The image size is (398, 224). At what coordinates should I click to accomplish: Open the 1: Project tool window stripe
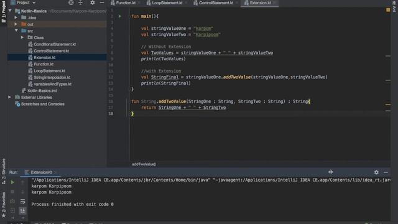click(x=3, y=12)
